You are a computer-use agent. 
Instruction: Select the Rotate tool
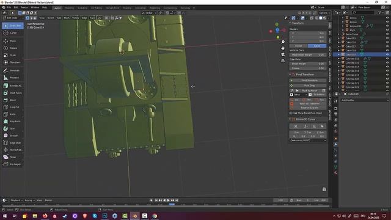coord(13,48)
